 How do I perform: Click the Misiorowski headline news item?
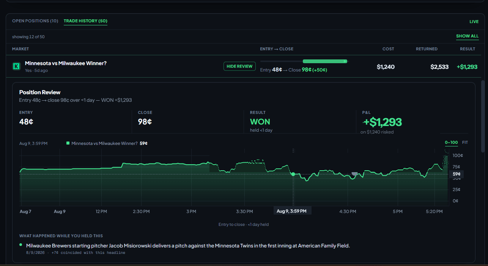(x=188, y=246)
